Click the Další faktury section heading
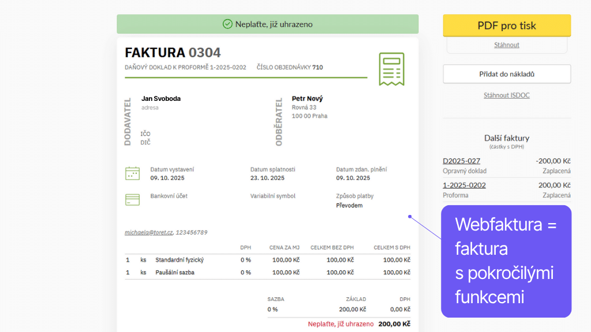591x332 pixels. (x=506, y=138)
